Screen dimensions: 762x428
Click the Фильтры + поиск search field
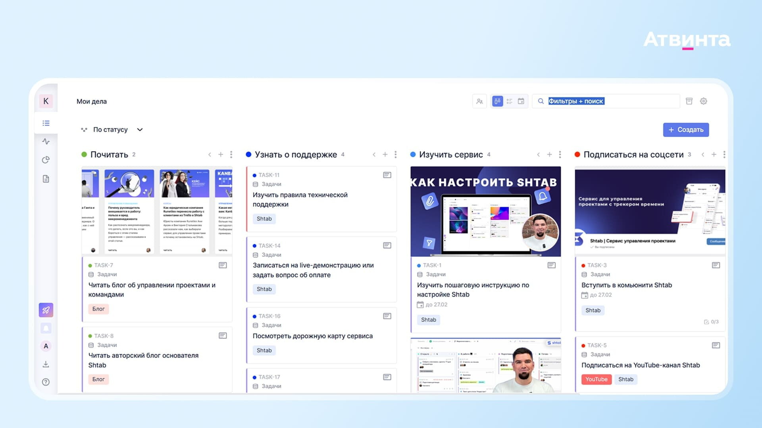[606, 101]
